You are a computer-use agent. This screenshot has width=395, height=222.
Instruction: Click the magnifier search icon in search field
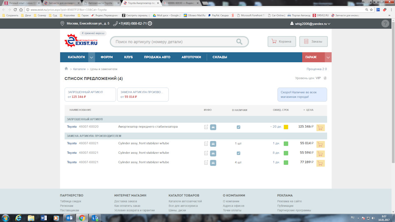[239, 42]
